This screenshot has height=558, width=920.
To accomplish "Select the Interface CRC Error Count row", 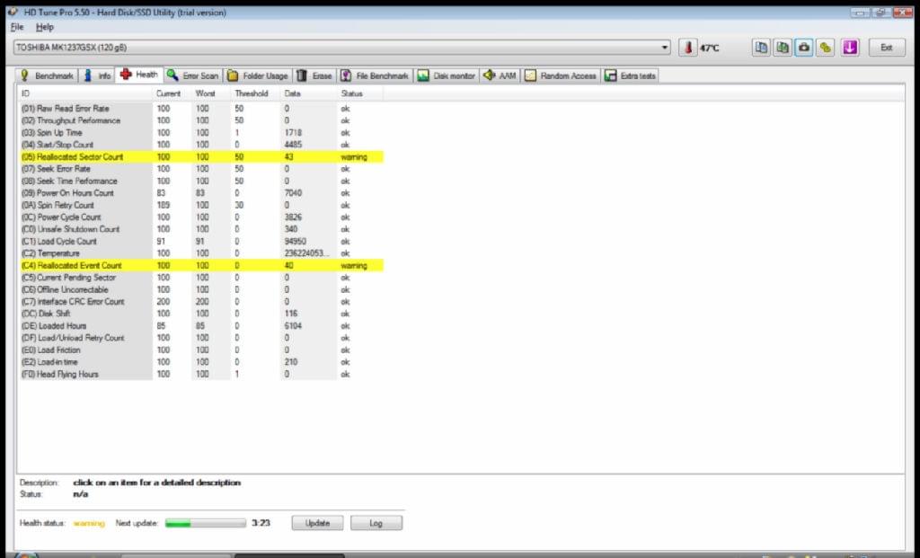I will pyautogui.click(x=201, y=302).
